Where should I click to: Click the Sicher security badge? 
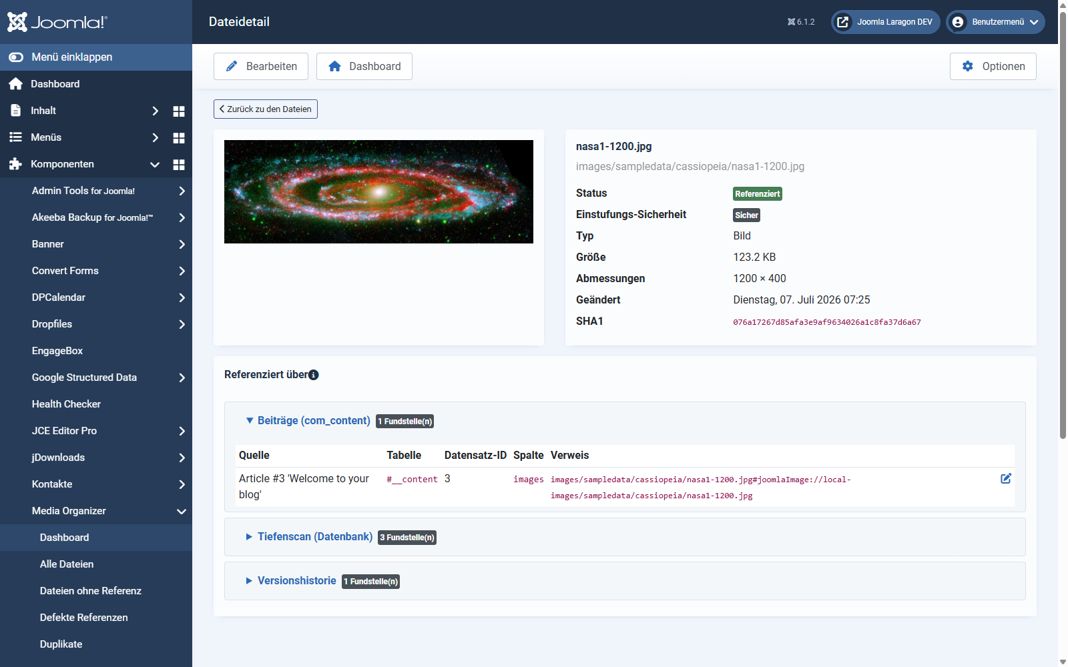tap(746, 215)
